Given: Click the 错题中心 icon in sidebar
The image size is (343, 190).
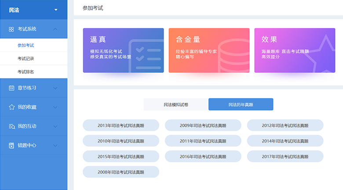Looking at the screenshot, I should click(x=11, y=145).
